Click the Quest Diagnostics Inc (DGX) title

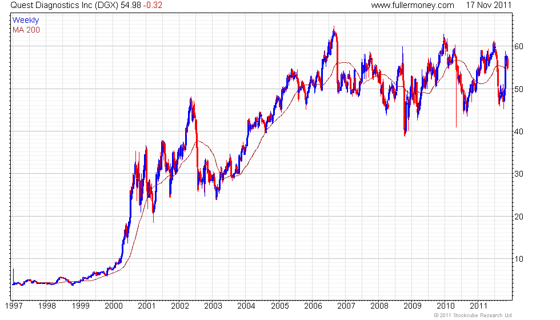[x=64, y=5]
